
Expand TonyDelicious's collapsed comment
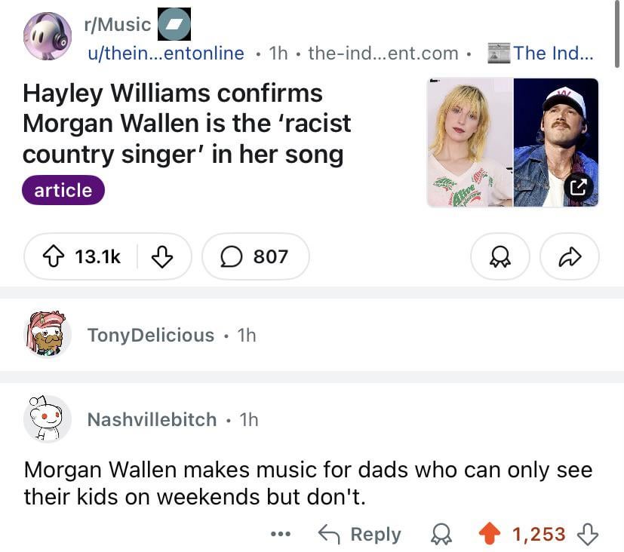click(150, 335)
